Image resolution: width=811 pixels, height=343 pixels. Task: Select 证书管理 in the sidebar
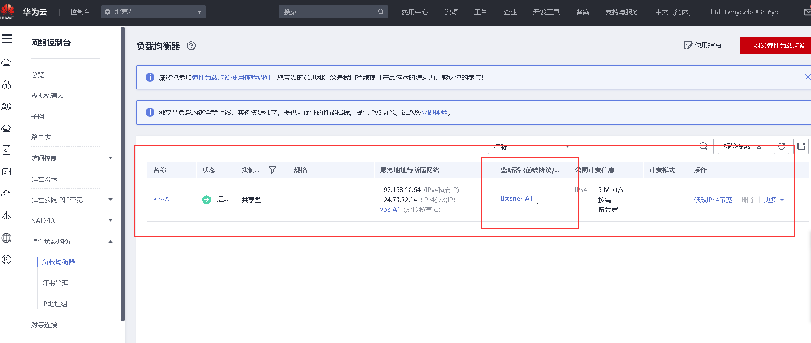55,283
